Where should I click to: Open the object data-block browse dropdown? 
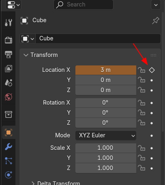coord(28,39)
